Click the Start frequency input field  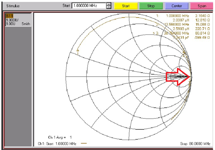[x=89, y=6]
